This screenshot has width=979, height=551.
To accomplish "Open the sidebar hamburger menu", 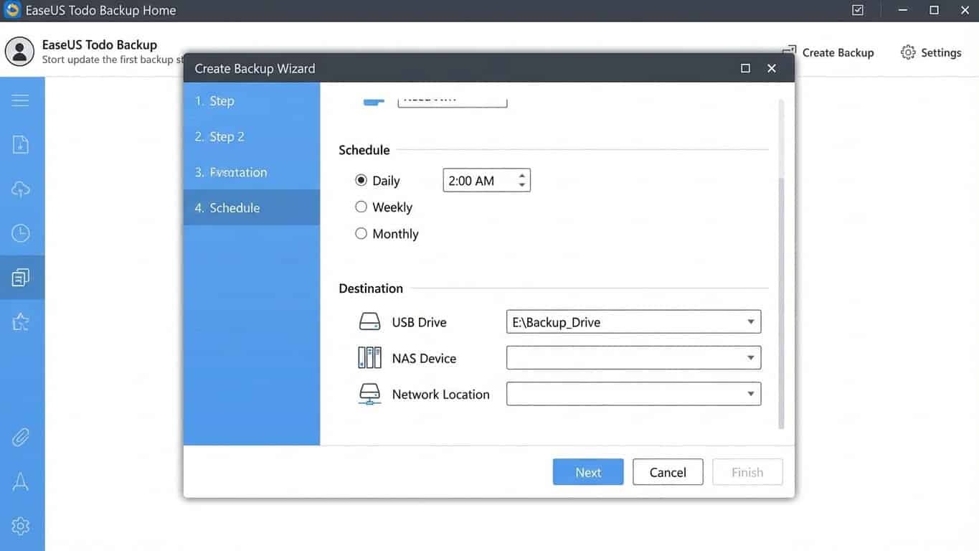I will pyautogui.click(x=22, y=99).
